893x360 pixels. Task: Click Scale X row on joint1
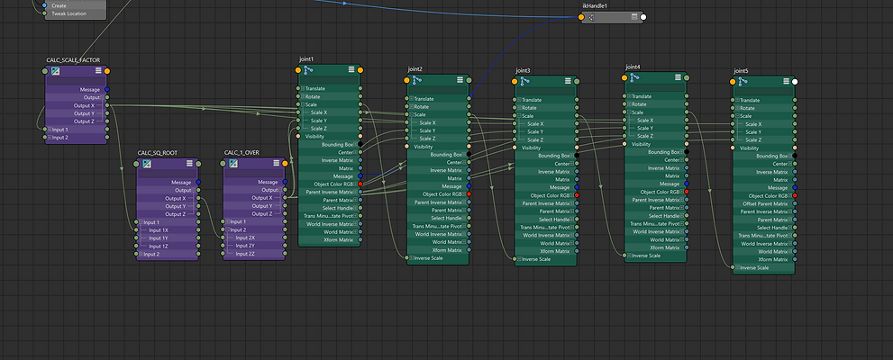tap(329, 112)
